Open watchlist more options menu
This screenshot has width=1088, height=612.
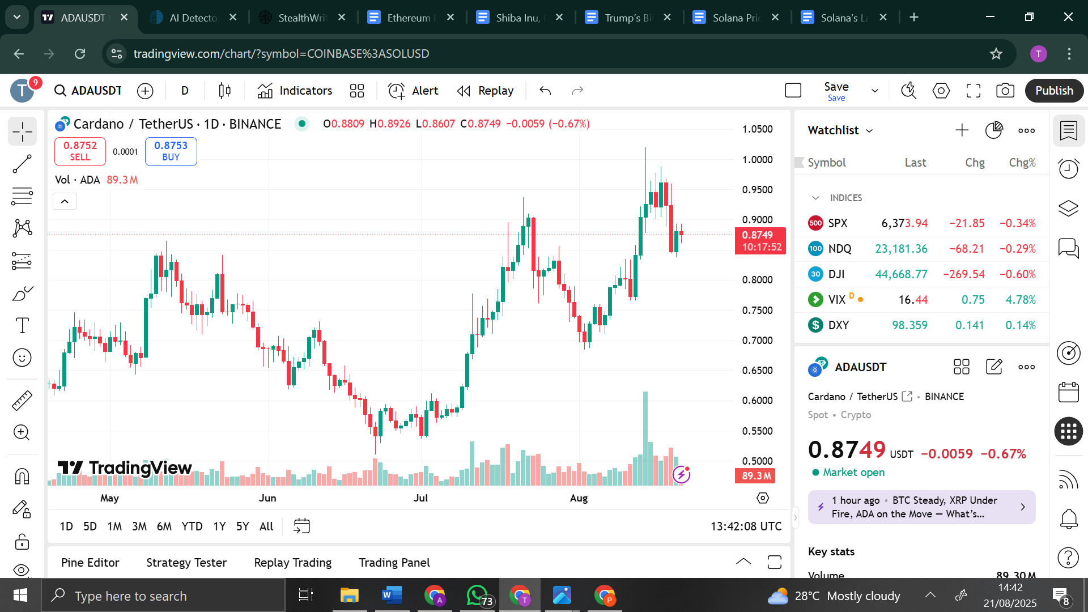click(x=1026, y=130)
